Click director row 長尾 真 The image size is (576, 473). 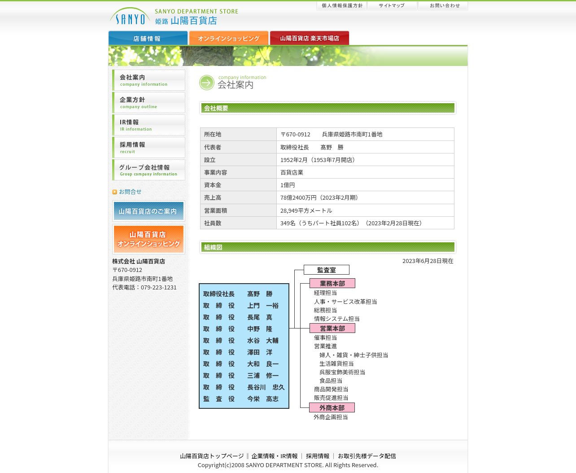coord(238,317)
